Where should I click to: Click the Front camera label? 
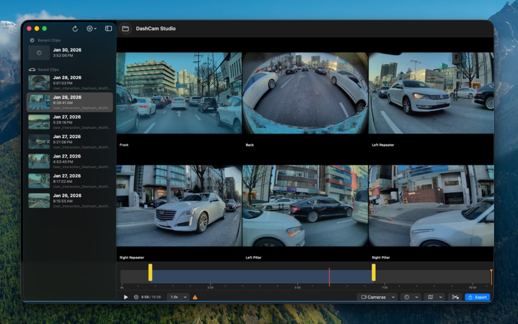coord(124,145)
